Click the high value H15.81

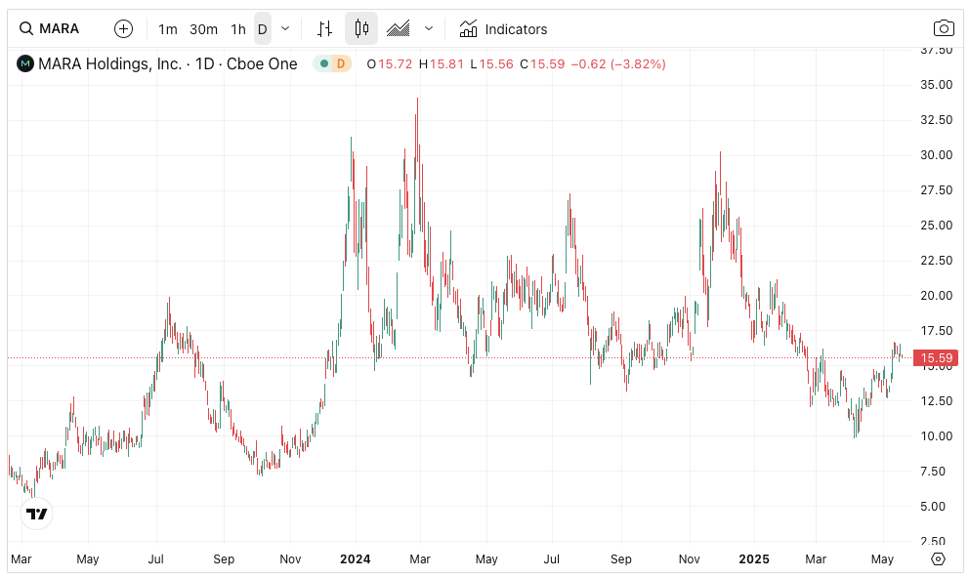tap(442, 64)
